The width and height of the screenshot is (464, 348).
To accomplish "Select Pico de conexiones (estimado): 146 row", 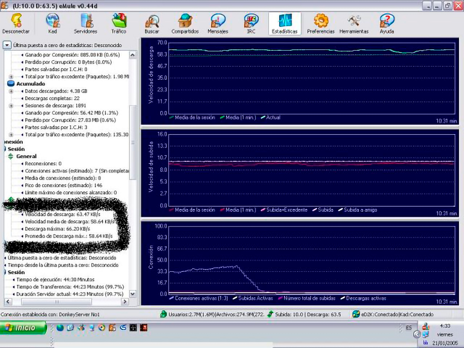I will 63,185.
